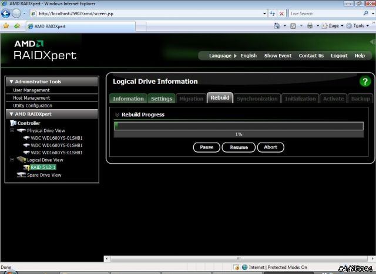Click the green help question mark icon
The image size is (376, 274).
[x=365, y=82]
